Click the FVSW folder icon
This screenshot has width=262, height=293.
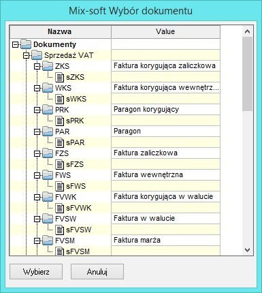coord(48,219)
